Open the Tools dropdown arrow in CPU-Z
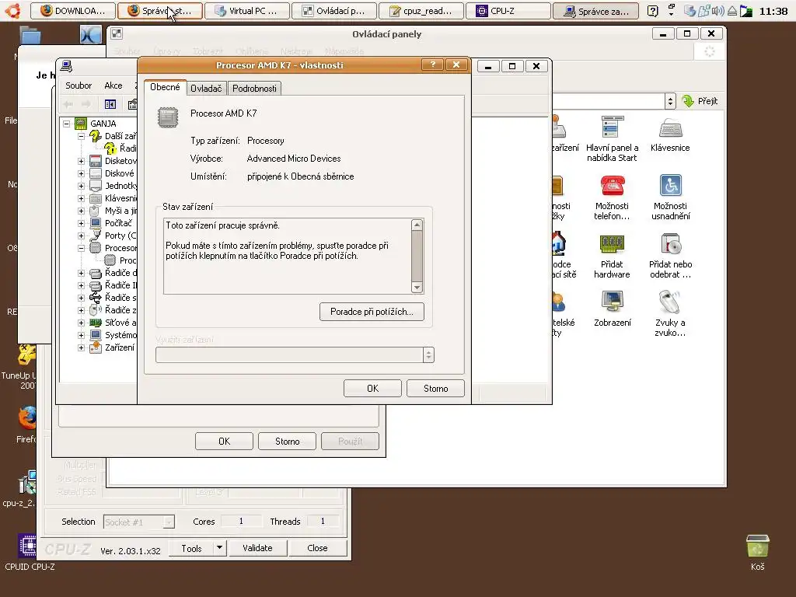The height and width of the screenshot is (597, 796). [x=219, y=548]
